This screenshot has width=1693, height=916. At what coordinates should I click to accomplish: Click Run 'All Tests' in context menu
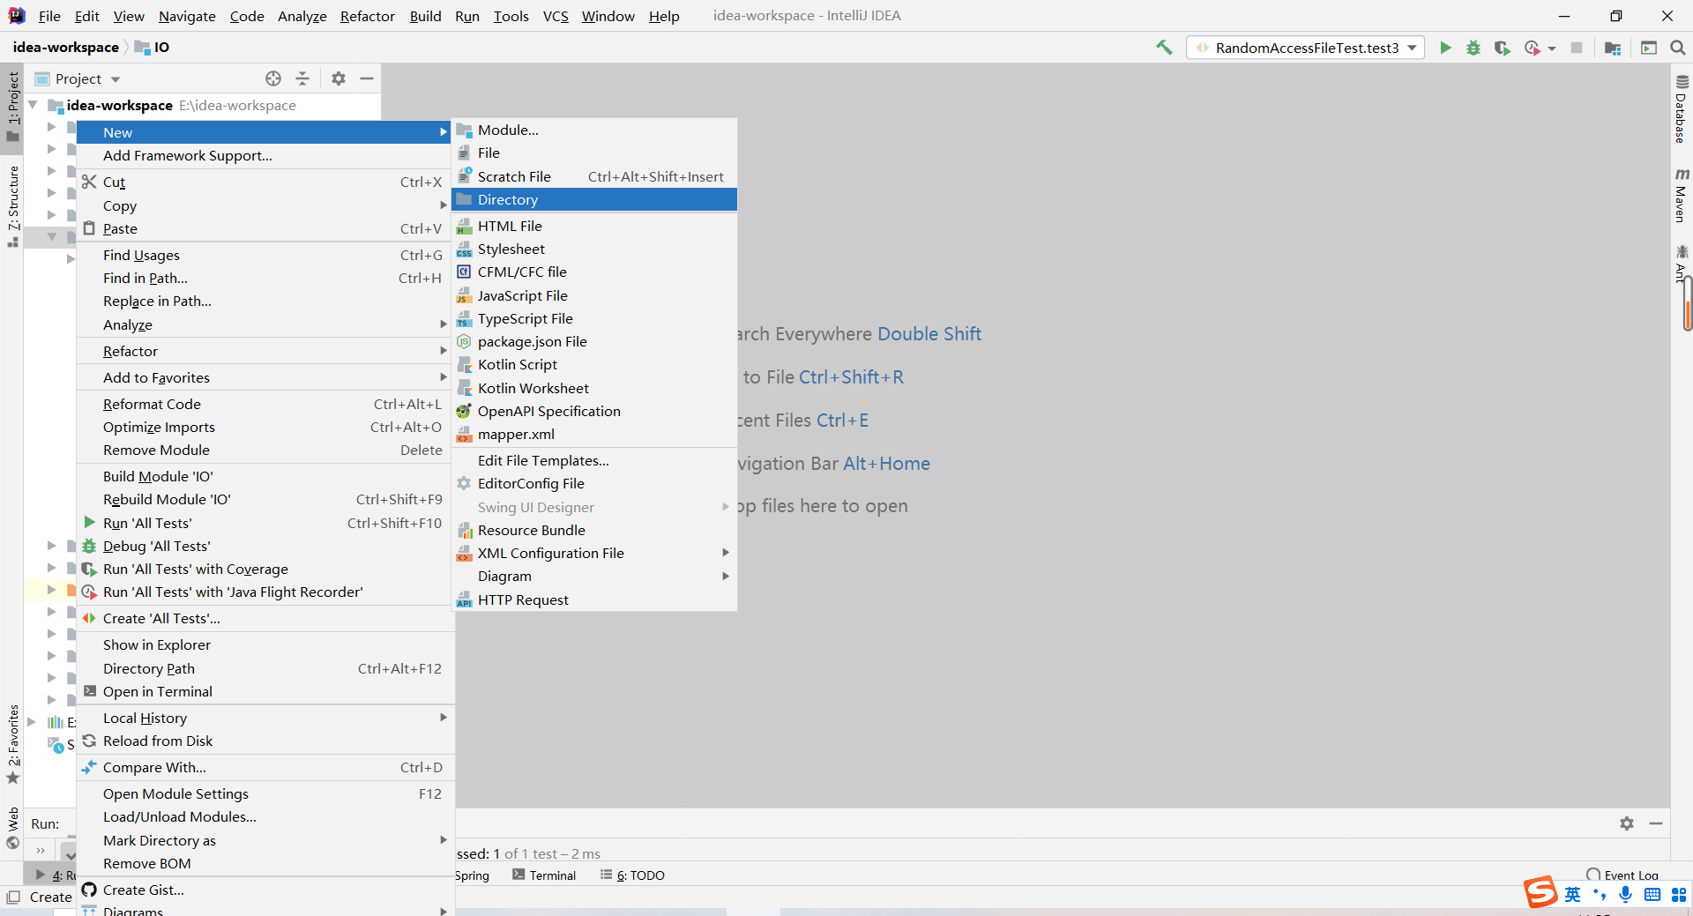coord(265,523)
